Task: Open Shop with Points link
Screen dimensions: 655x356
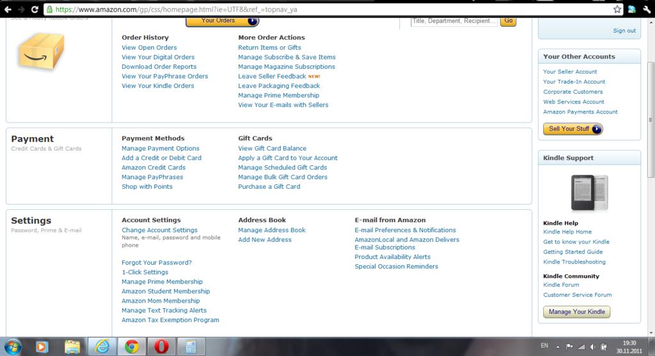Action: pos(147,187)
